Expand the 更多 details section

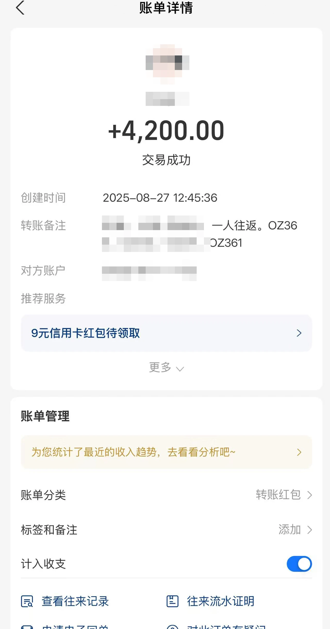(166, 368)
